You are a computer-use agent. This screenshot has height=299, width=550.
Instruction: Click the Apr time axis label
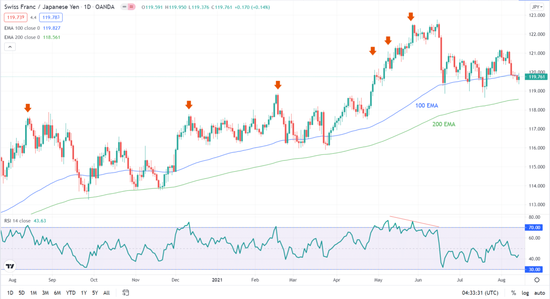[x=337, y=279]
